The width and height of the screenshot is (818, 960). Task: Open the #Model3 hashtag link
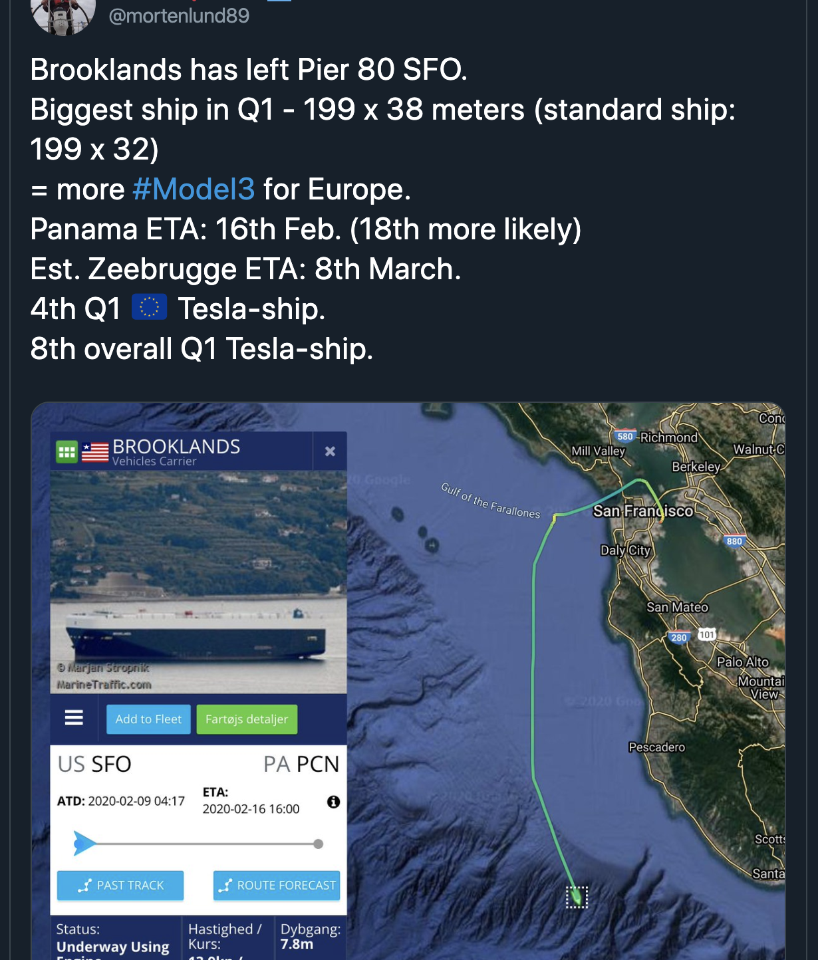(x=194, y=189)
